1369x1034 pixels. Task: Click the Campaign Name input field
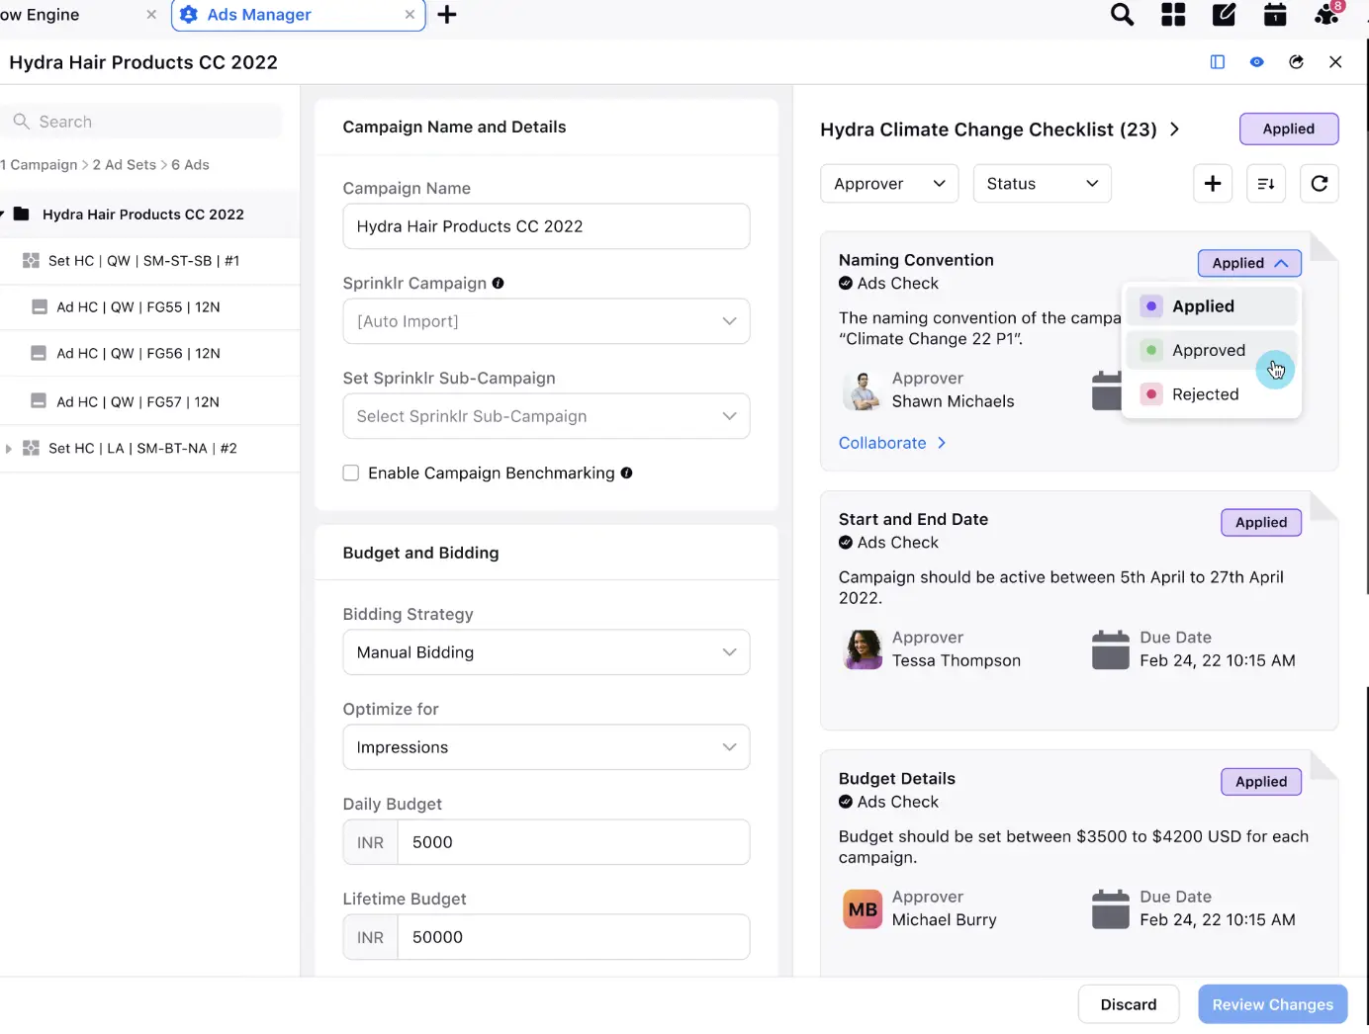(546, 226)
